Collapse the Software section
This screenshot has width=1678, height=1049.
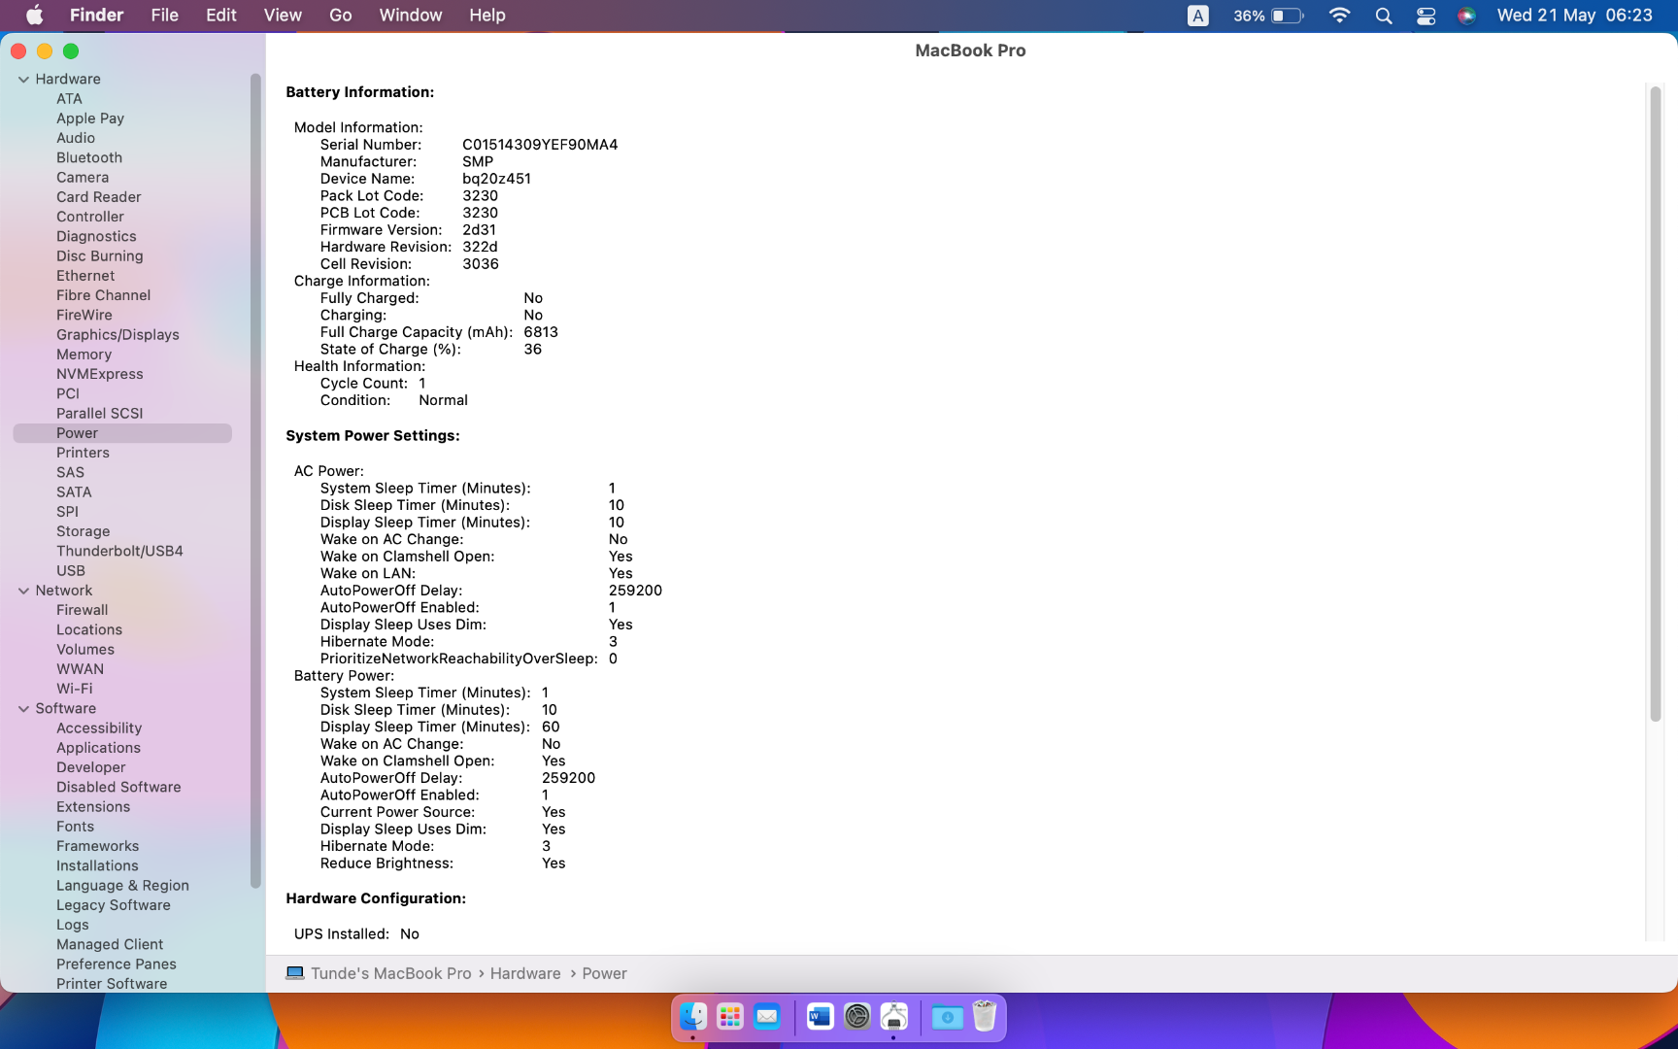click(23, 709)
